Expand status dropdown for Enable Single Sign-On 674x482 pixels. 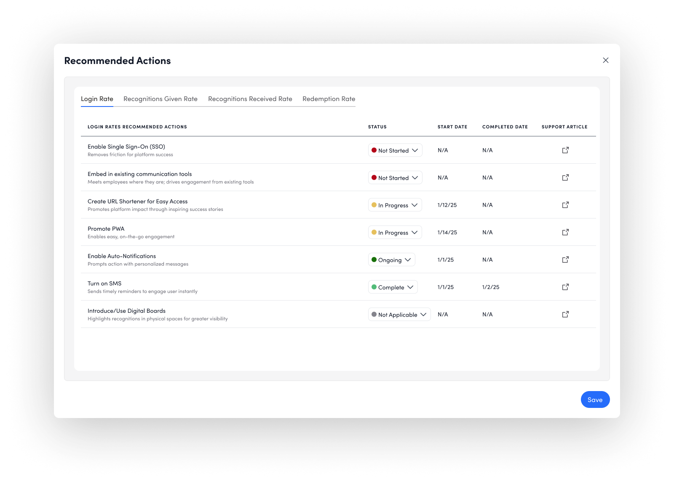(x=395, y=150)
